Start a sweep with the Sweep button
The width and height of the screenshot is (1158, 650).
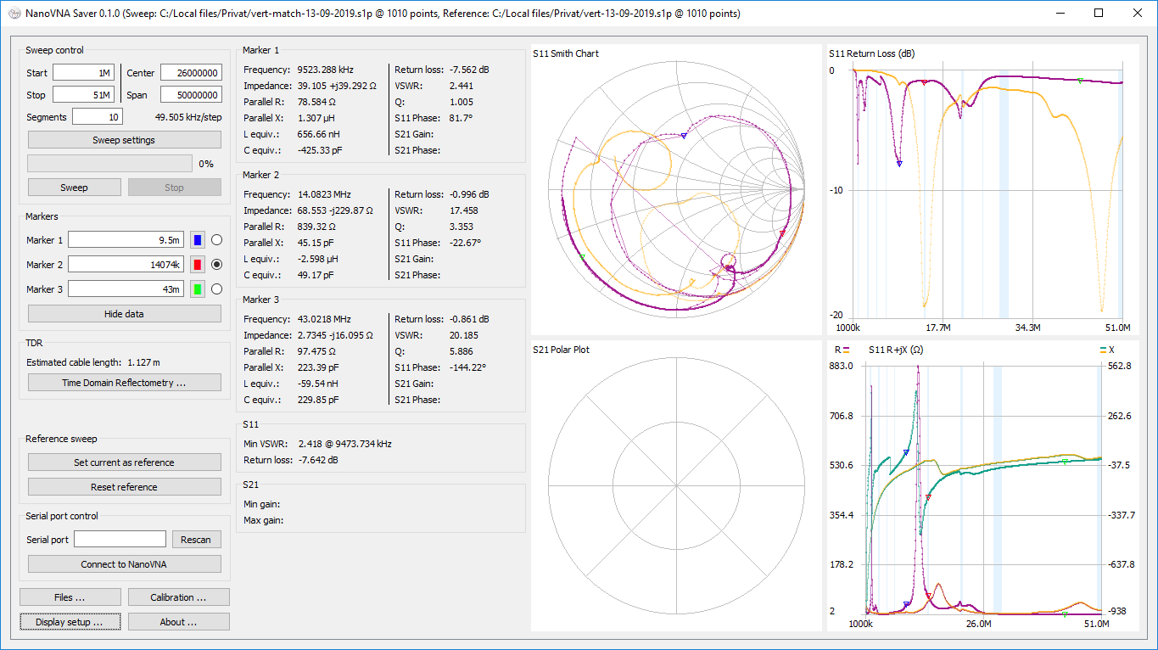point(74,188)
